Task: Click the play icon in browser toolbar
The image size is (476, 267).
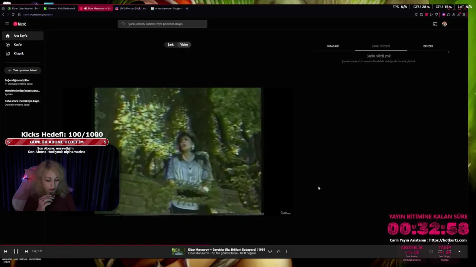Action: click(x=431, y=14)
